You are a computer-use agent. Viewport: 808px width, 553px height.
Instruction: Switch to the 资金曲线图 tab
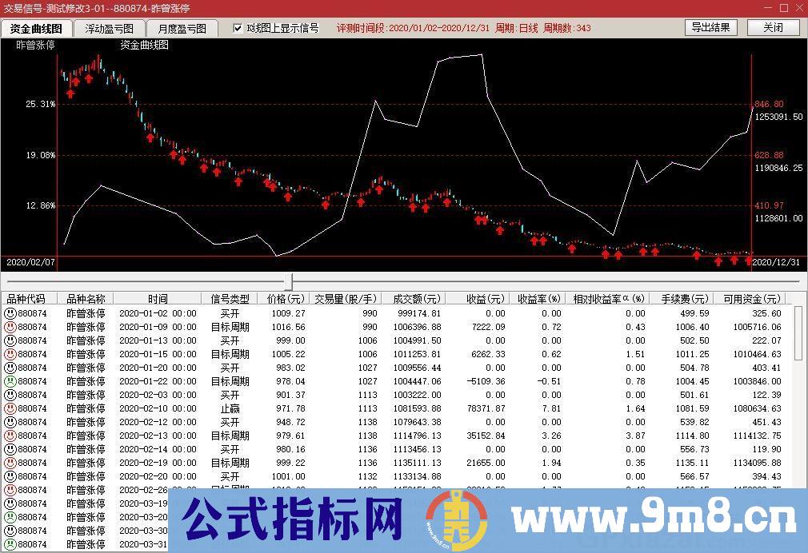pyautogui.click(x=36, y=28)
